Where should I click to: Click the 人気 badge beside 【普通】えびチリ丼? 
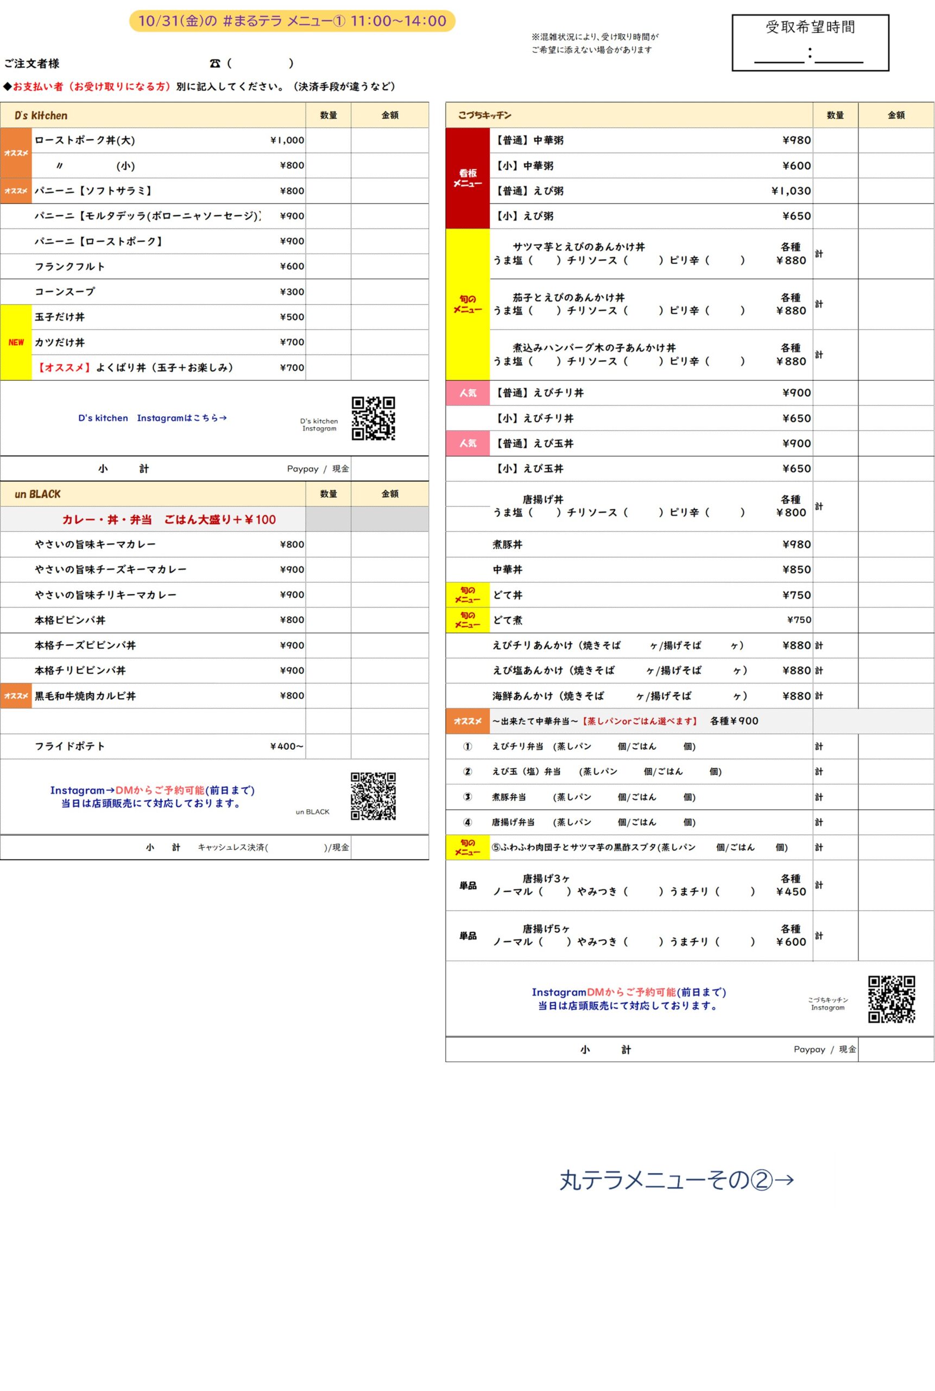click(467, 393)
